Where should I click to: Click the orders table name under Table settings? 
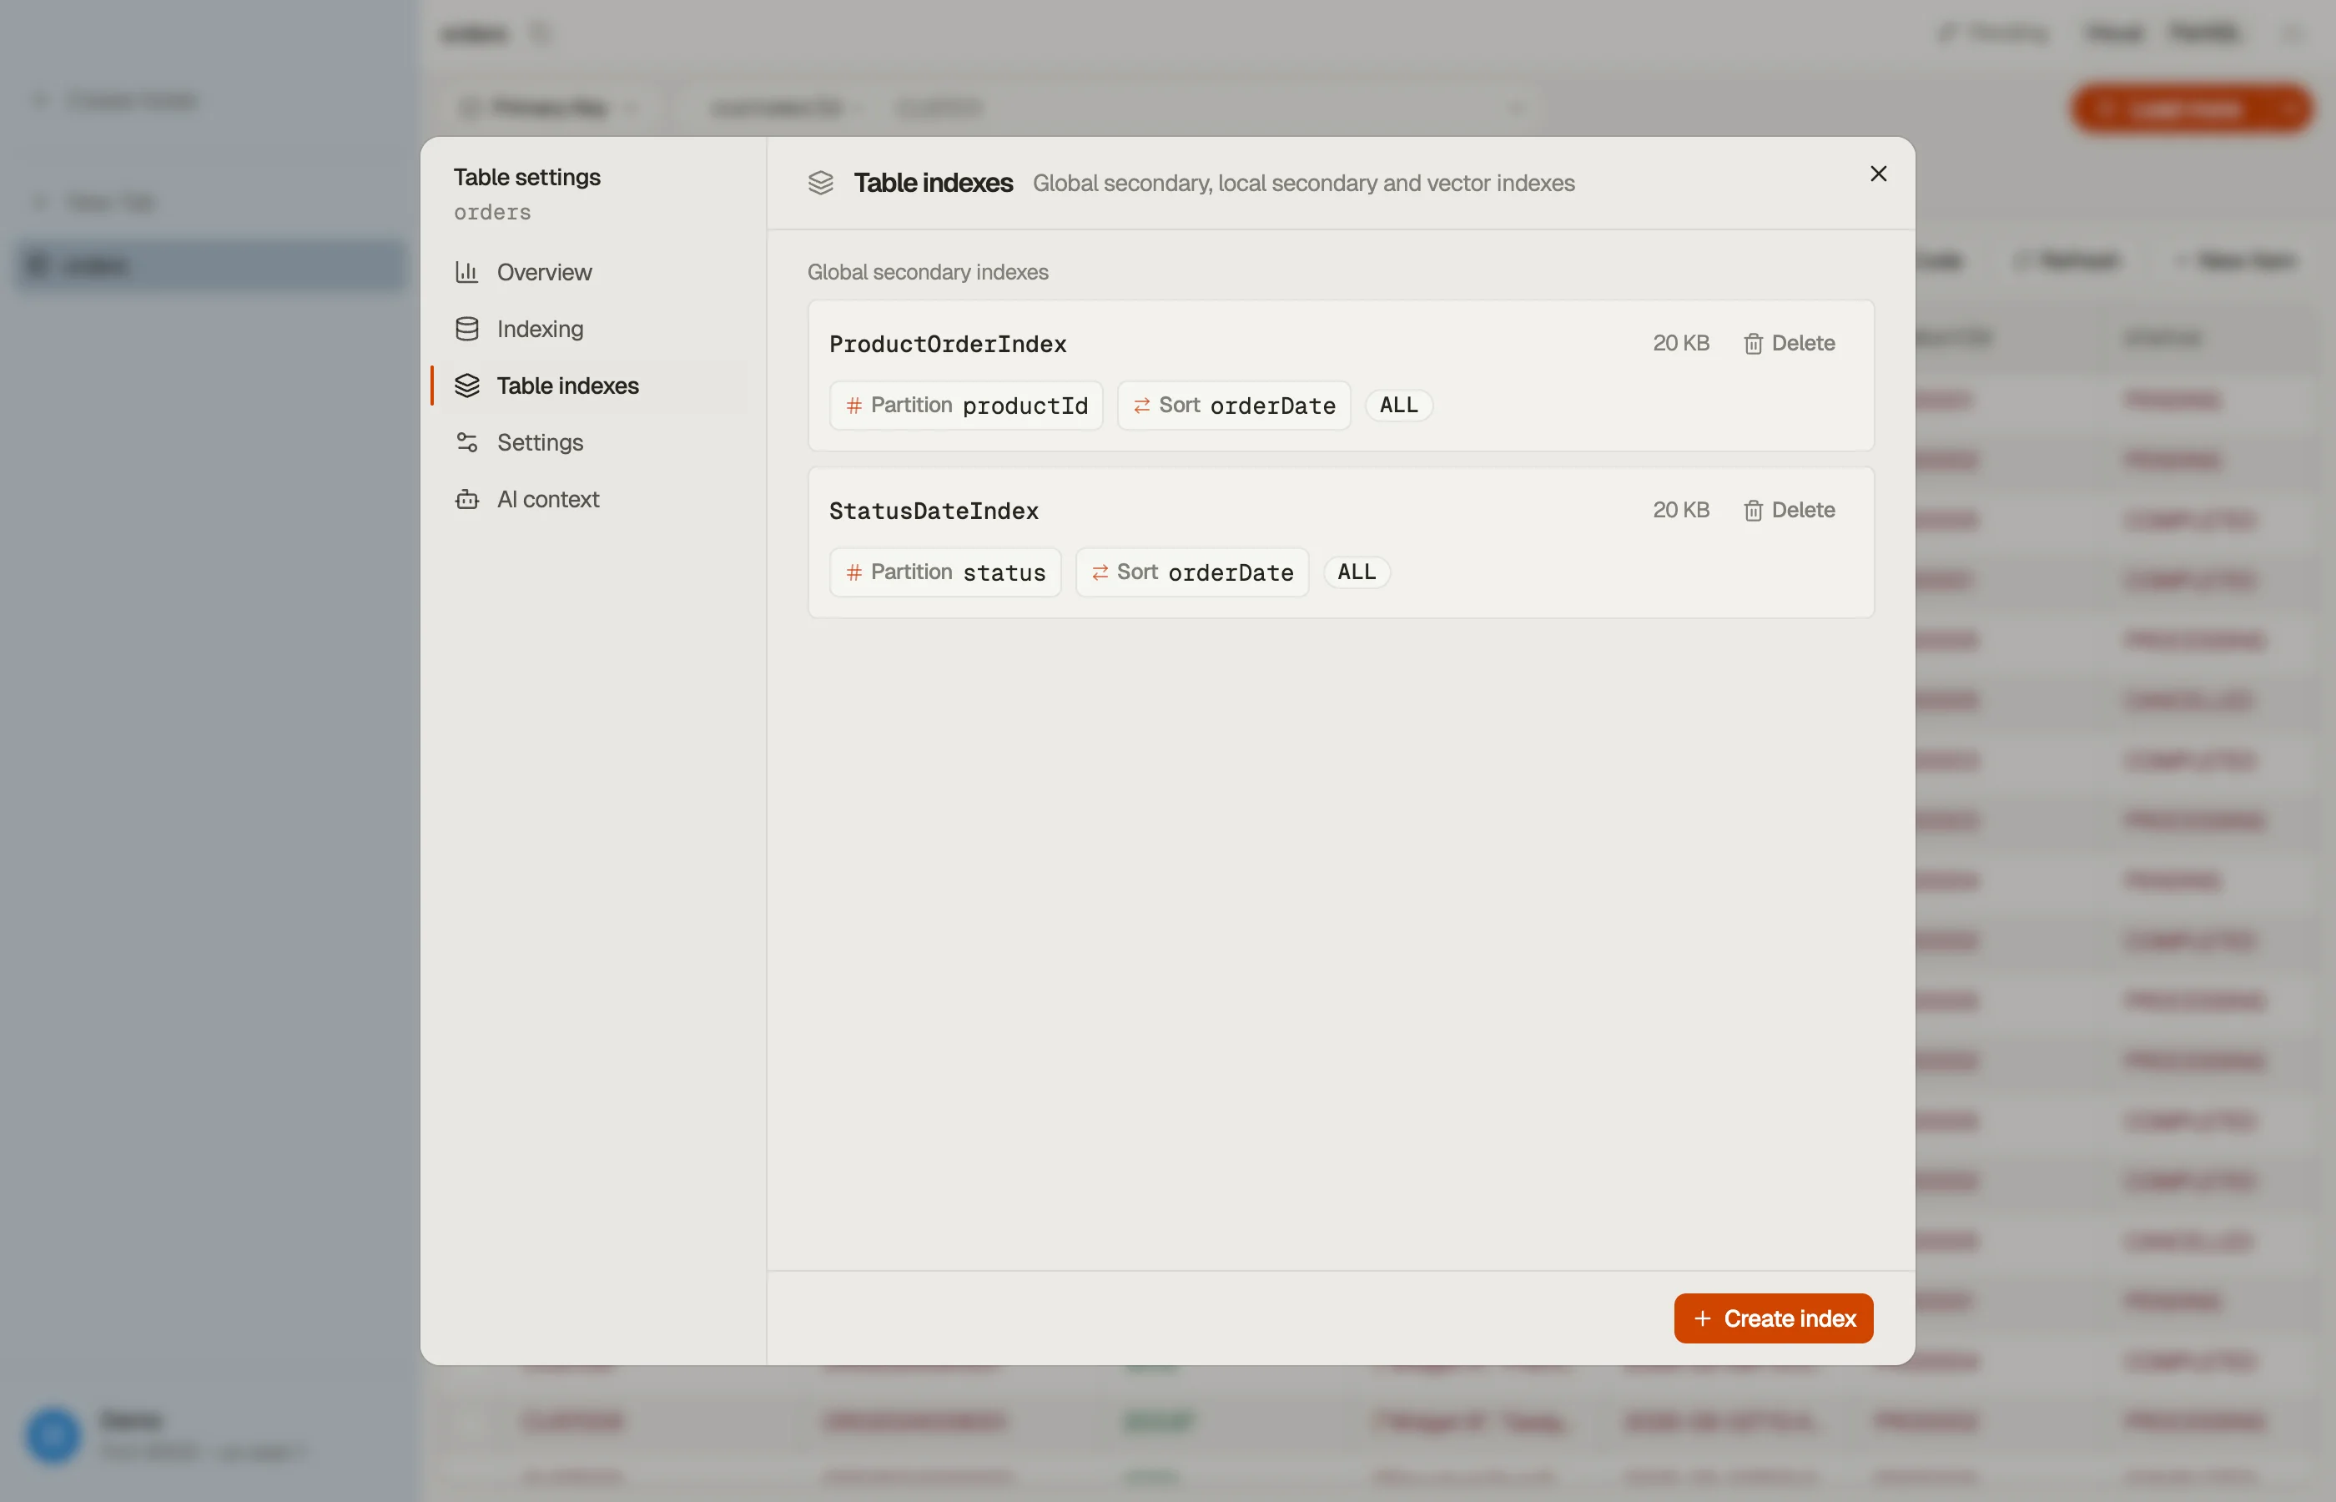(492, 212)
